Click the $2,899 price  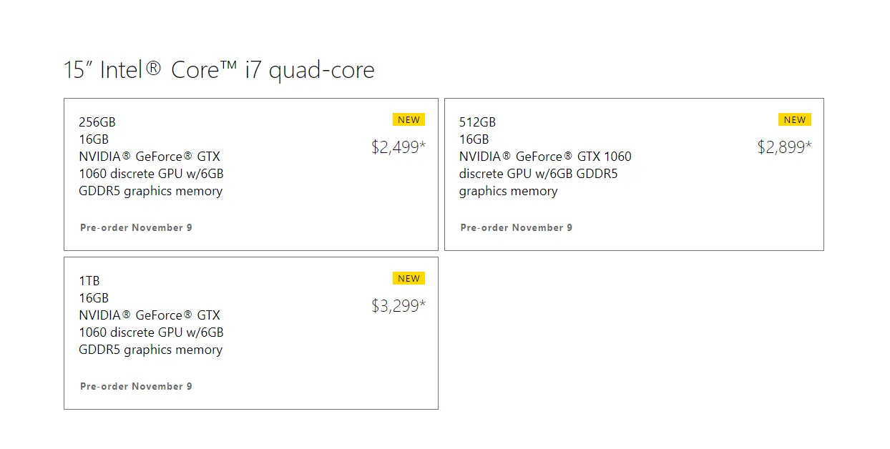tap(785, 147)
